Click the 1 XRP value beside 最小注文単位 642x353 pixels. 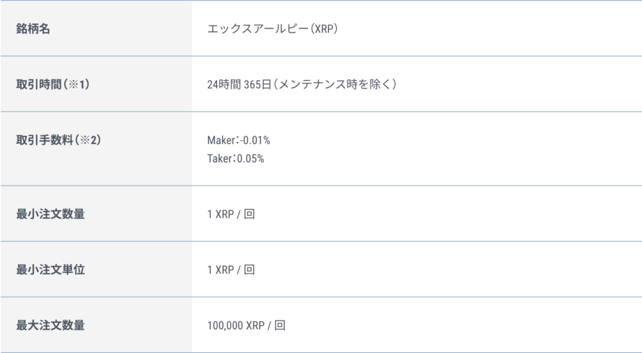(x=220, y=270)
